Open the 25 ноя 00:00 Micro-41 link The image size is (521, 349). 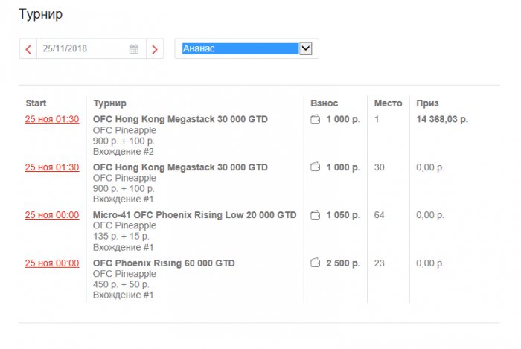[52, 215]
